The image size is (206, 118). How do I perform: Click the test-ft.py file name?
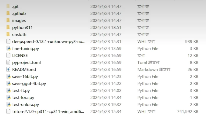click(x=21, y=91)
